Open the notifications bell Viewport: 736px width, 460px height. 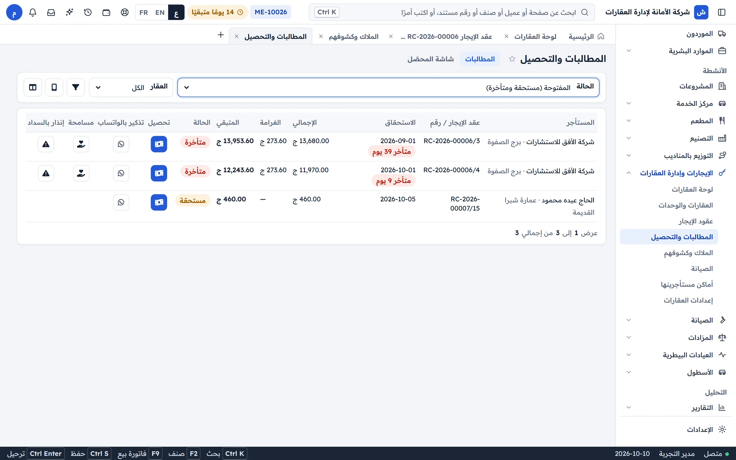click(x=33, y=12)
